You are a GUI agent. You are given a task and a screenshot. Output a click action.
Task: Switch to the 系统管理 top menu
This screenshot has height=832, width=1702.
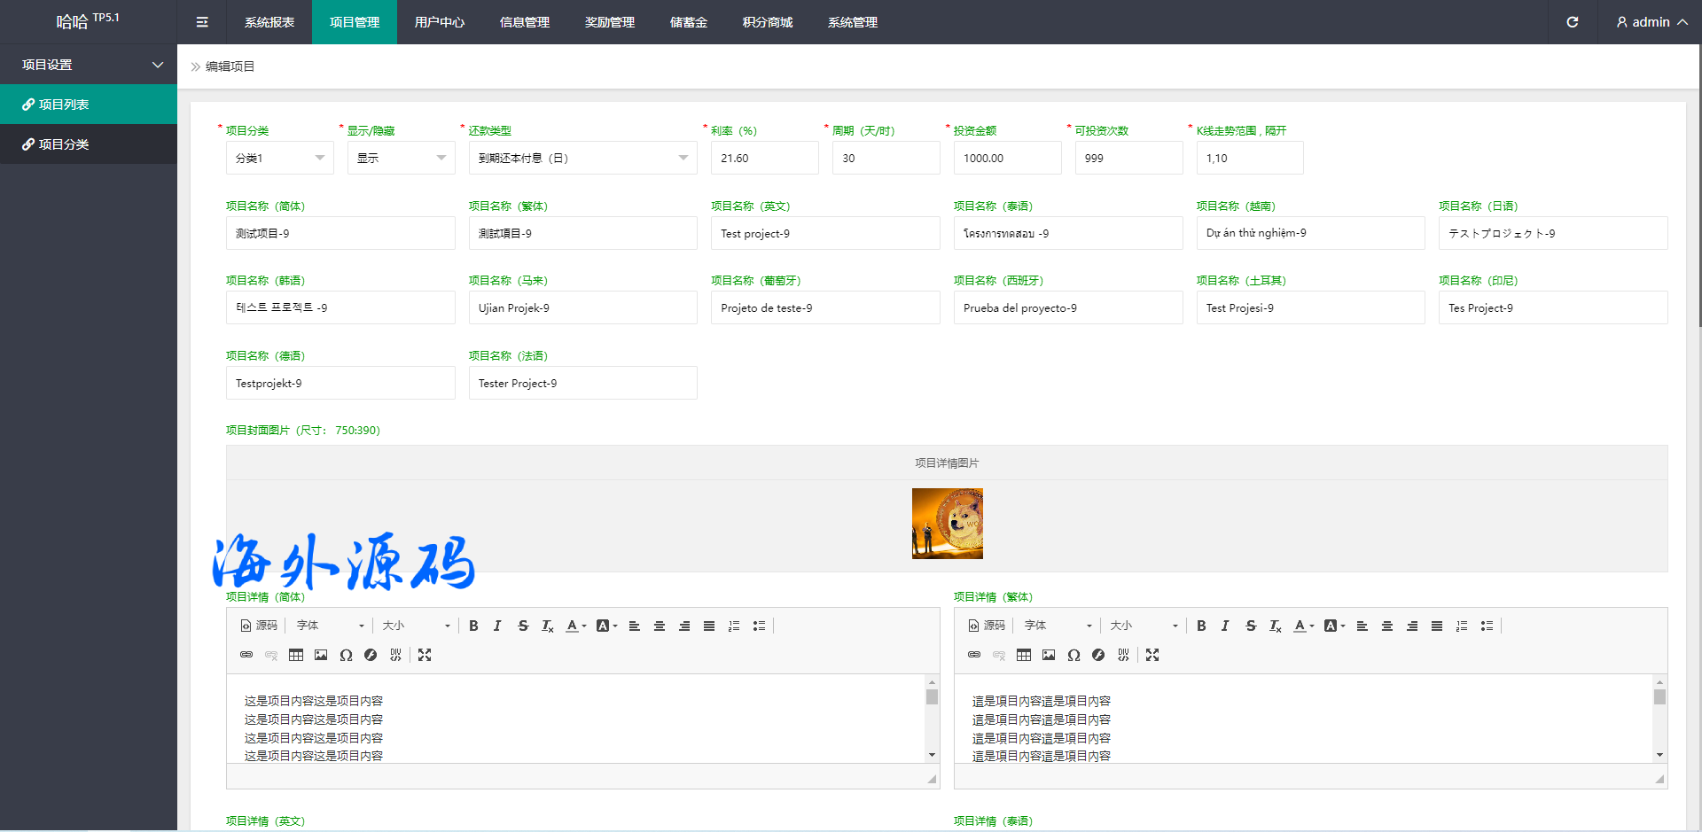tap(852, 22)
